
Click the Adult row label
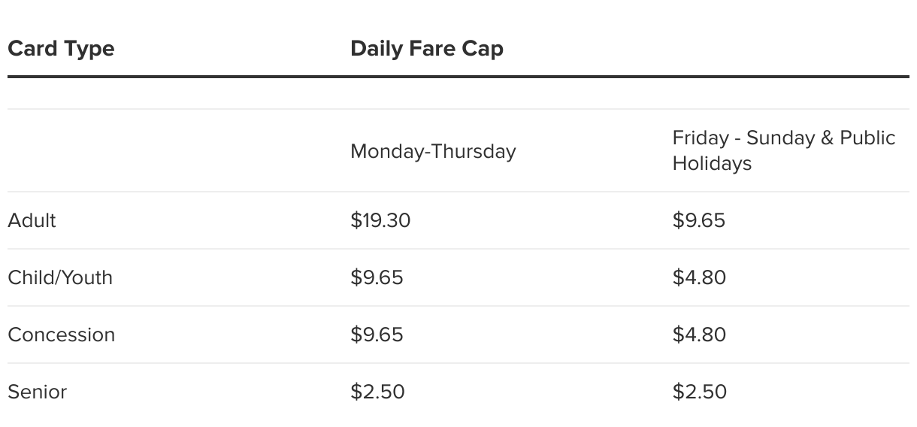coord(32,220)
